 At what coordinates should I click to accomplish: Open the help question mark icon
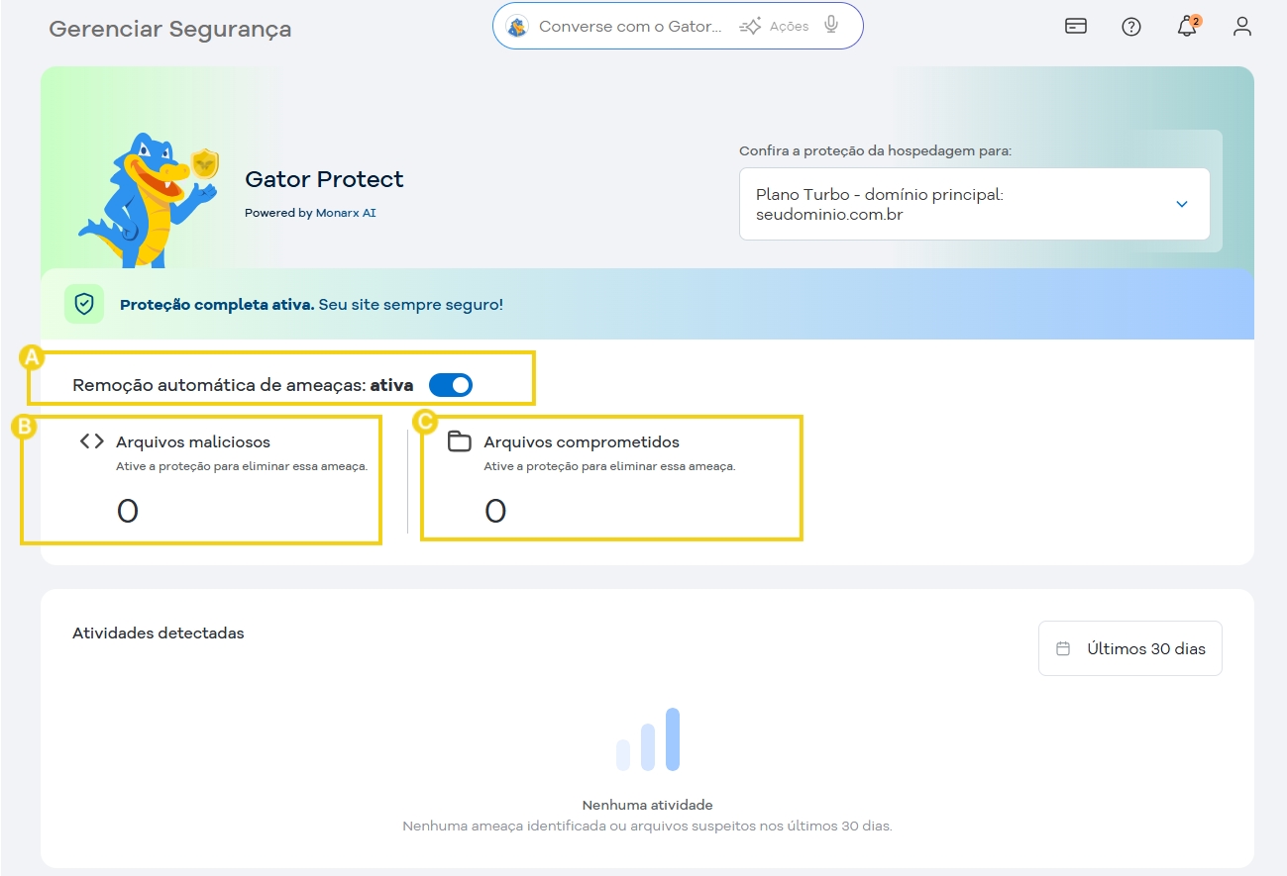pyautogui.click(x=1130, y=27)
